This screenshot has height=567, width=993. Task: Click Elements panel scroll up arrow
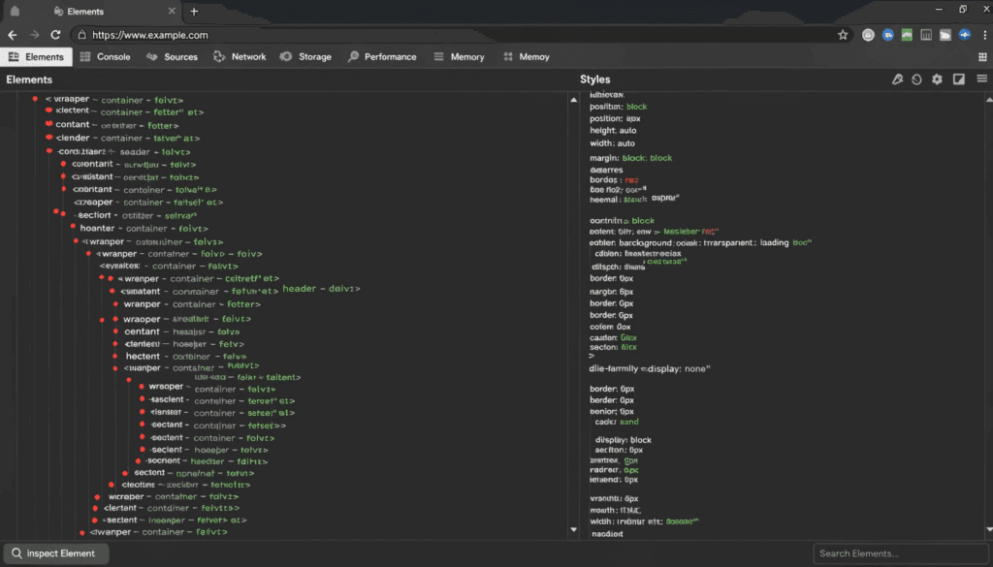[574, 100]
